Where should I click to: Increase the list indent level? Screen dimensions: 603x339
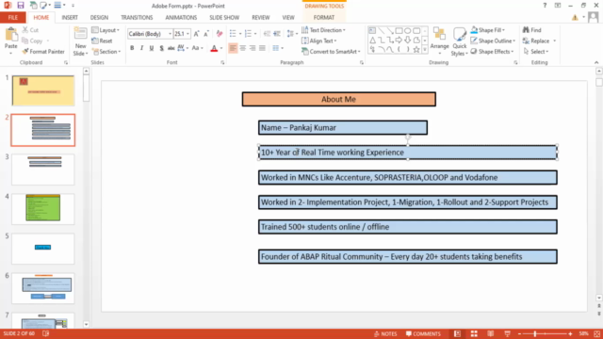point(277,34)
